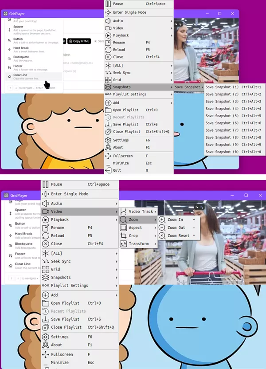Click the Zoom In magnifier-plus icon
Viewport: 266px width, 369px height.
pos(162,220)
